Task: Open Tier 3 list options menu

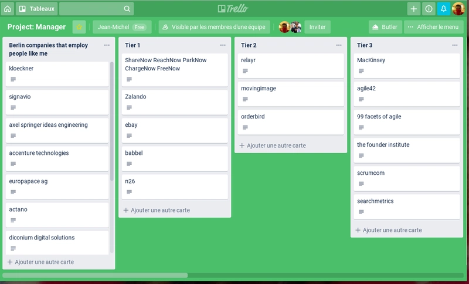Action: 455,45
